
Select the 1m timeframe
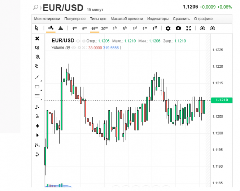[75, 28]
